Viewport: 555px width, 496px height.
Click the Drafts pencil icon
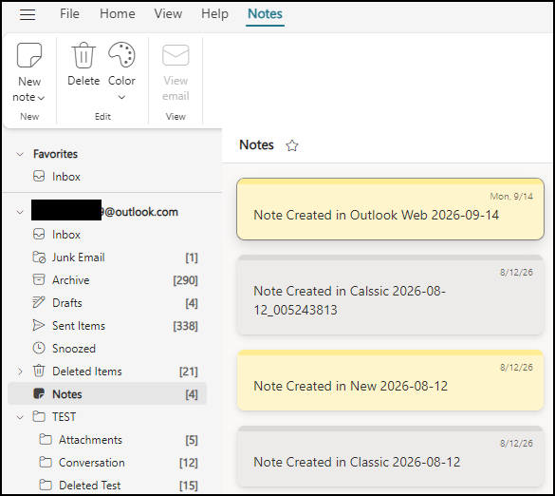[x=39, y=302]
